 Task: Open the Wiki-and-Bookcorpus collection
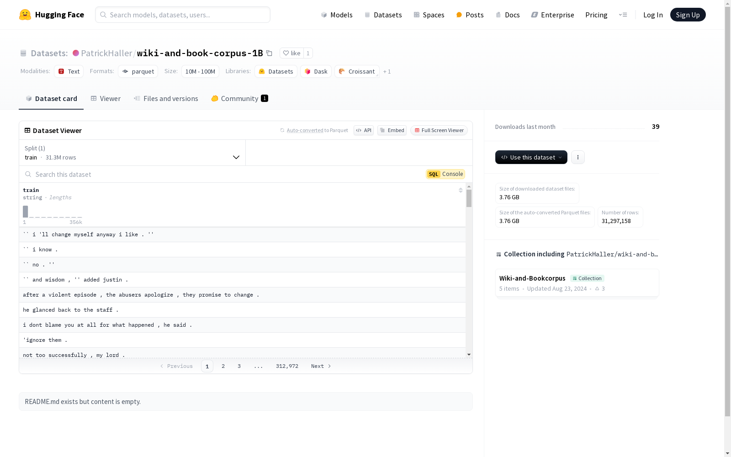pos(577,283)
